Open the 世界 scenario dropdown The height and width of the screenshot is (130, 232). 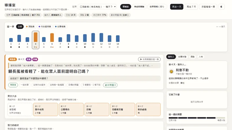coord(97,7)
